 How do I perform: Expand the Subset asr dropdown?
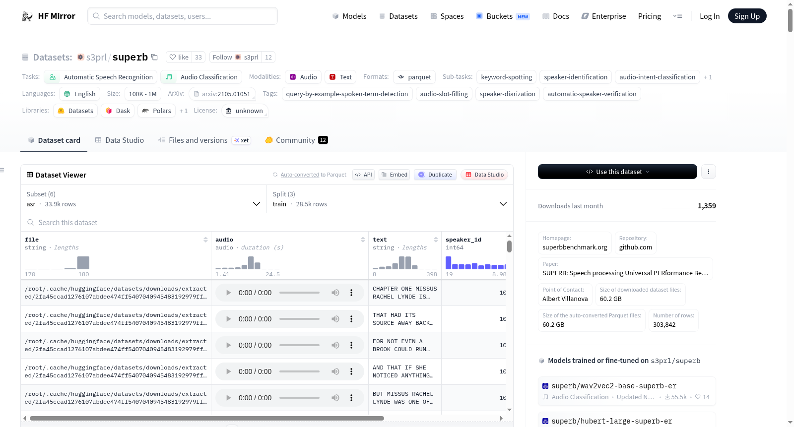pyautogui.click(x=143, y=199)
